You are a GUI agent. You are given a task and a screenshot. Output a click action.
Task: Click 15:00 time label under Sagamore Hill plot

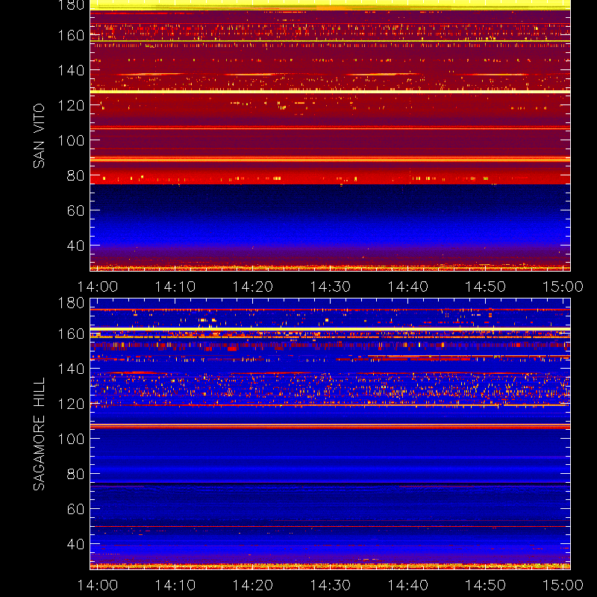point(563,585)
